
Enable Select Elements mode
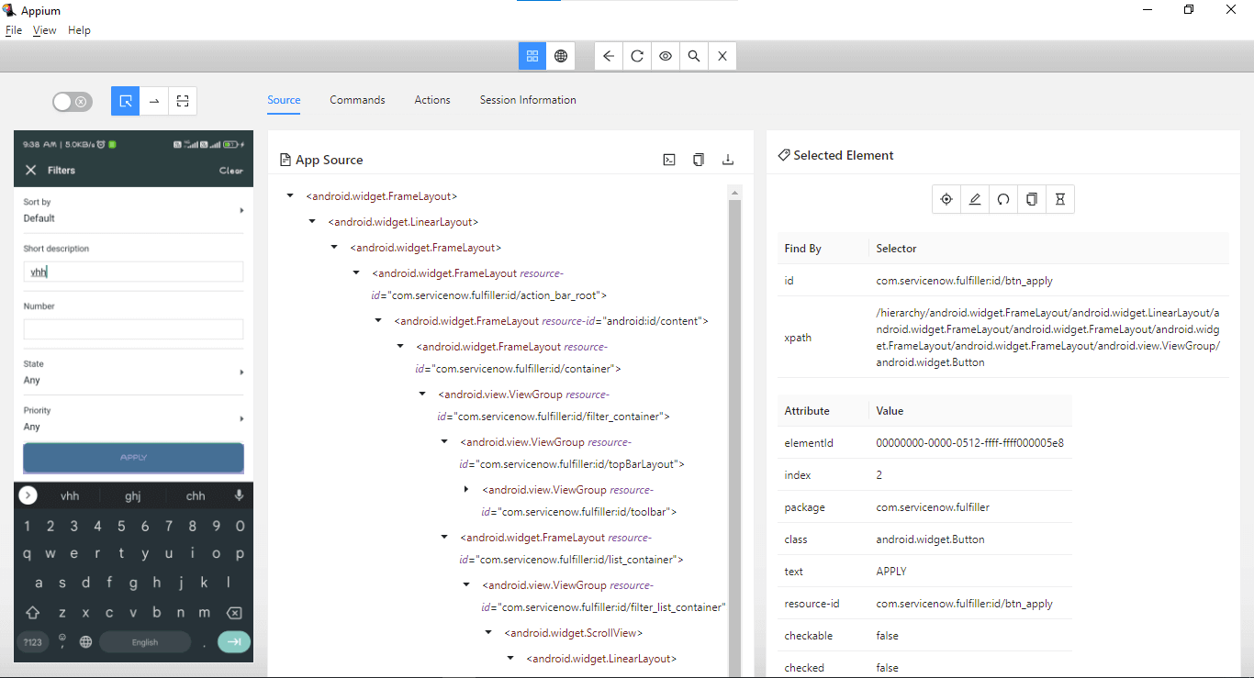tap(126, 101)
